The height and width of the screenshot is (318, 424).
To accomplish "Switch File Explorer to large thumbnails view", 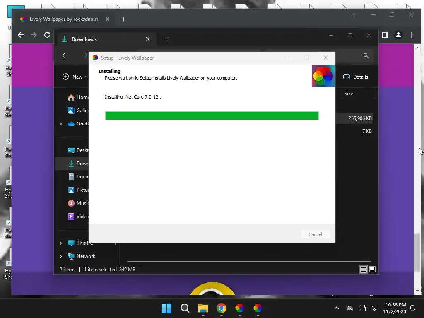I will 372,269.
